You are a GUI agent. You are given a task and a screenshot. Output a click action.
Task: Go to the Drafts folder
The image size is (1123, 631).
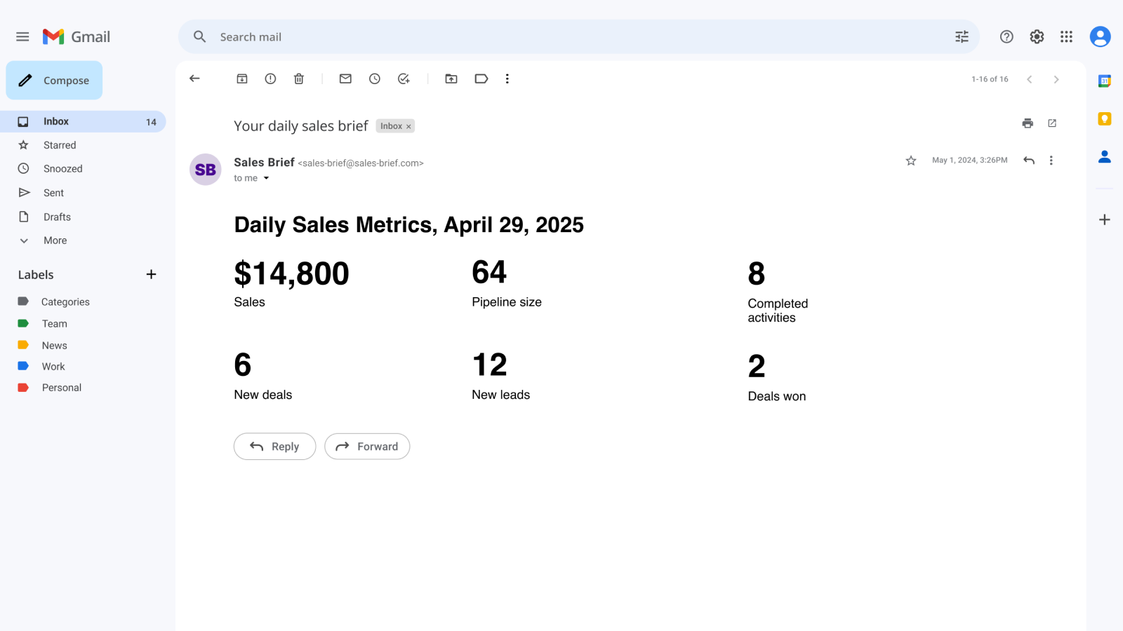tap(57, 217)
